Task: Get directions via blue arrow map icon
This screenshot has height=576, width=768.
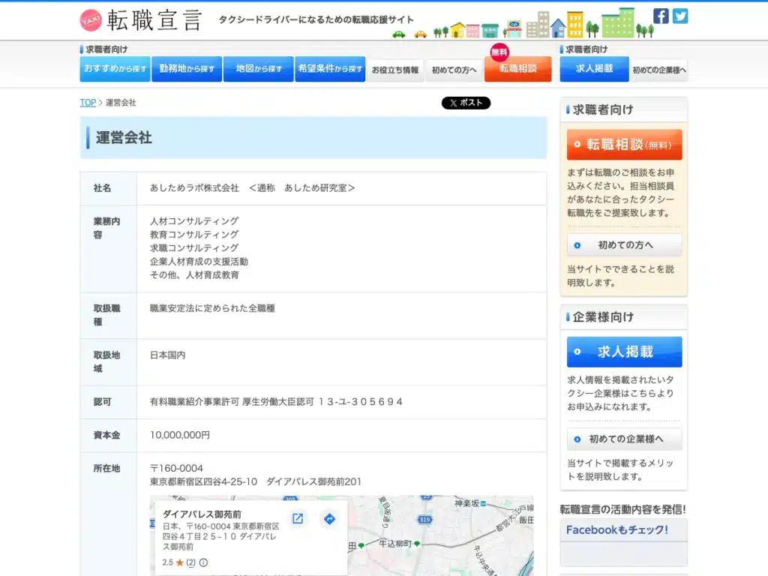Action: click(x=330, y=519)
